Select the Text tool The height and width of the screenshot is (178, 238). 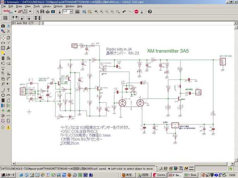(x=9, y=90)
